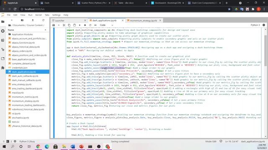
Task: Switch to the Scatter Plots browser tab
Action: coord(94,3)
